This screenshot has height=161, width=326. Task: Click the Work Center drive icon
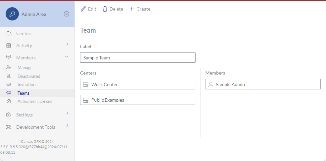click(x=86, y=84)
